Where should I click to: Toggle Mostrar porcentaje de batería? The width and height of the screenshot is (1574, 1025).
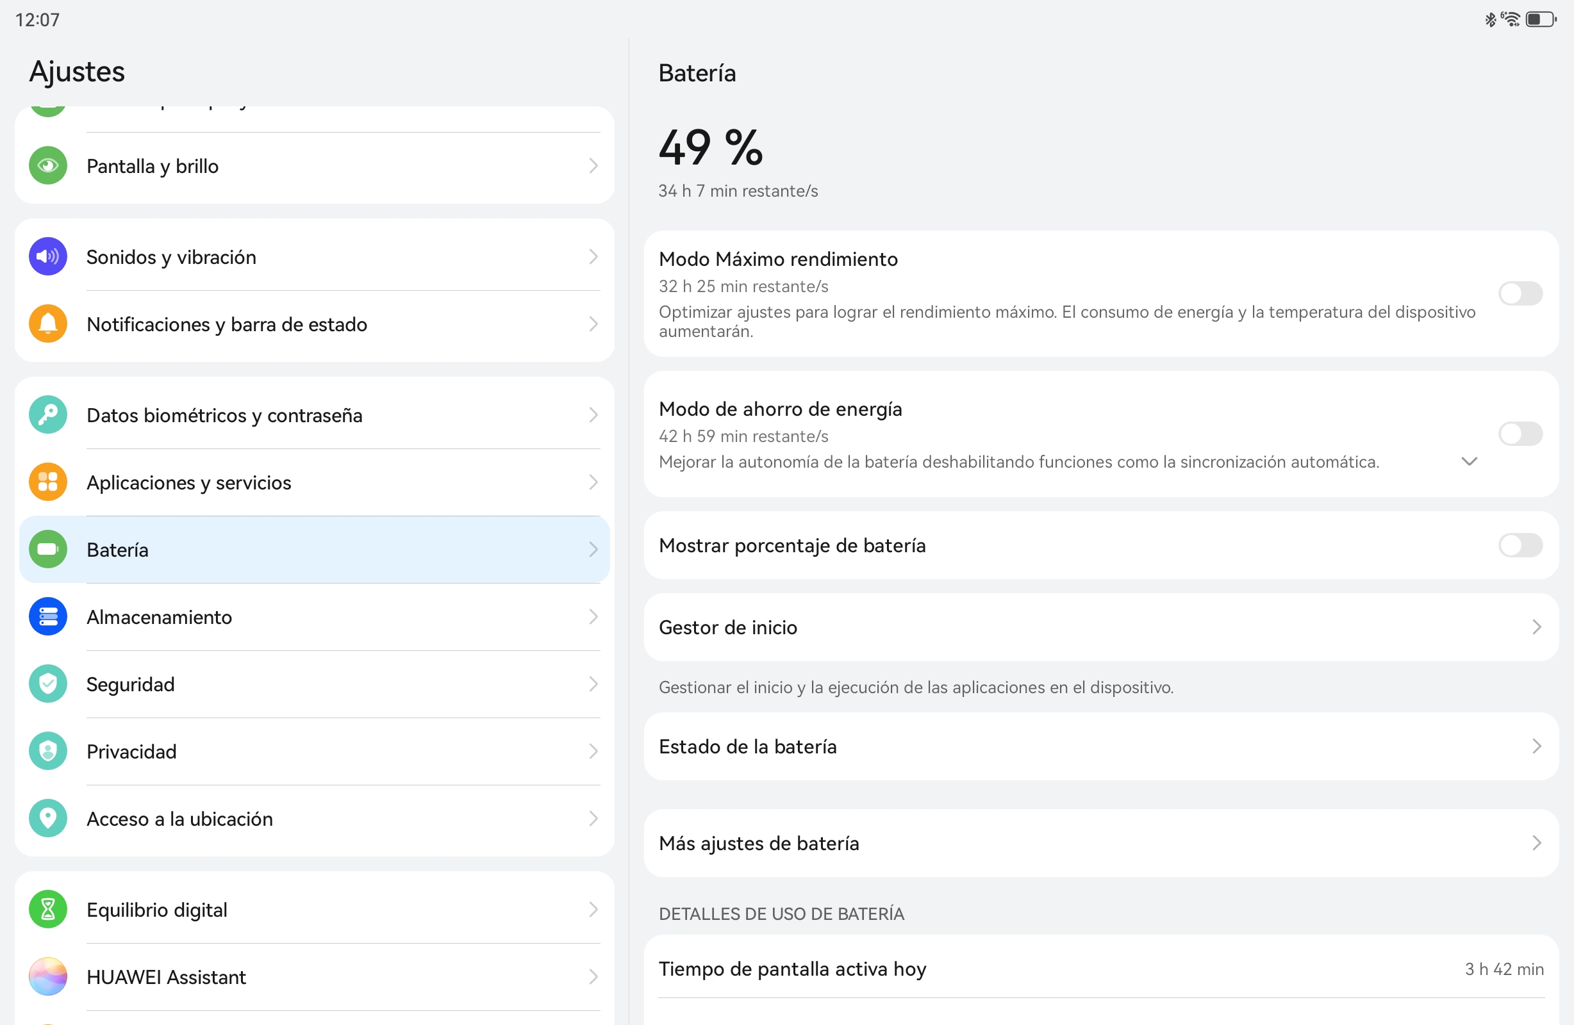click(1520, 546)
